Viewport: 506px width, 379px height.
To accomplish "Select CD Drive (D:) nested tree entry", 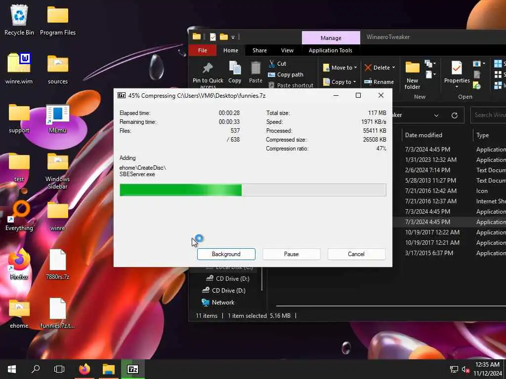I will 228,278.
